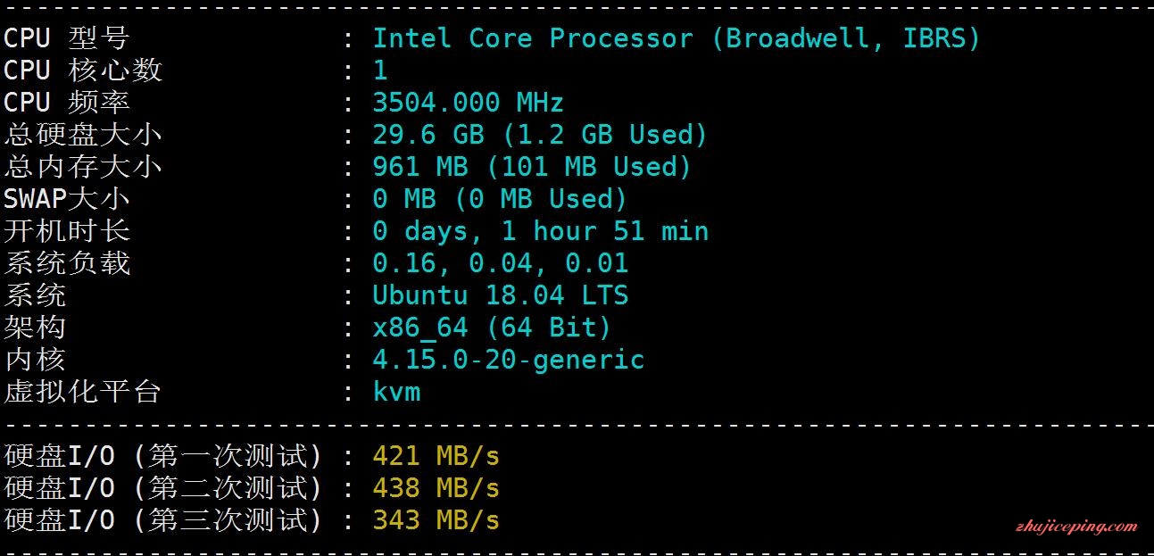The image size is (1154, 556).
Task: Click the system load 0.16, 0.04, 0.01
Action: click(501, 263)
